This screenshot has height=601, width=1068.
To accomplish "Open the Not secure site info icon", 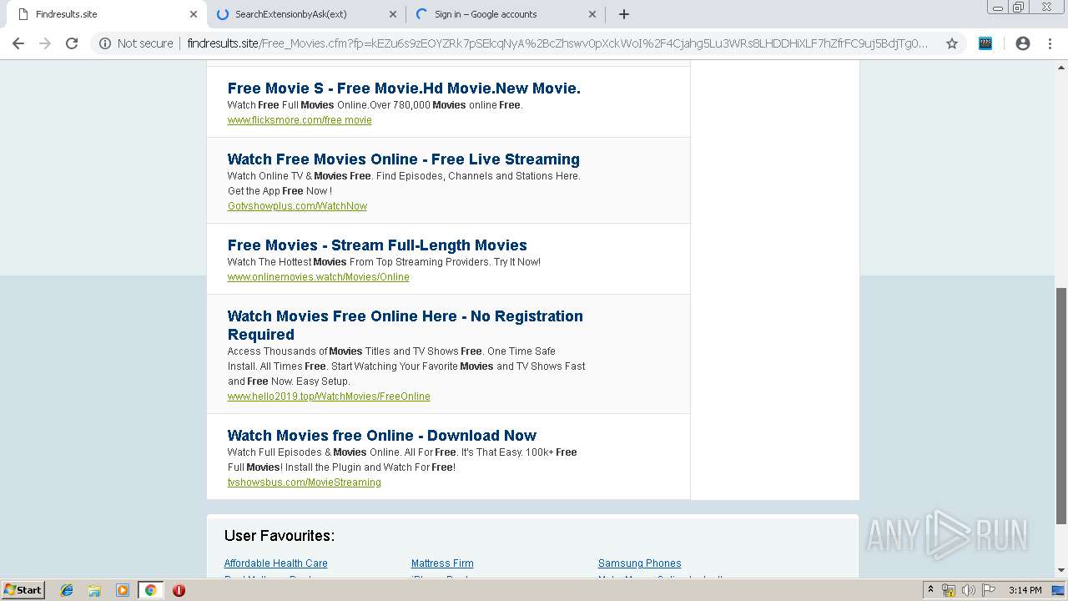I will (x=105, y=43).
